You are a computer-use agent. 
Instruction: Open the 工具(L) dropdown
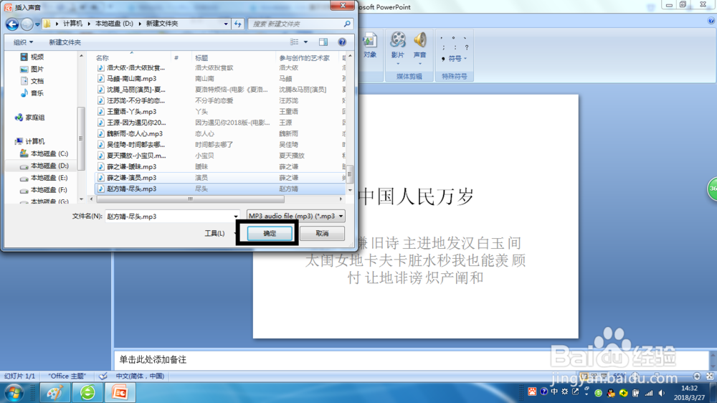(220, 233)
